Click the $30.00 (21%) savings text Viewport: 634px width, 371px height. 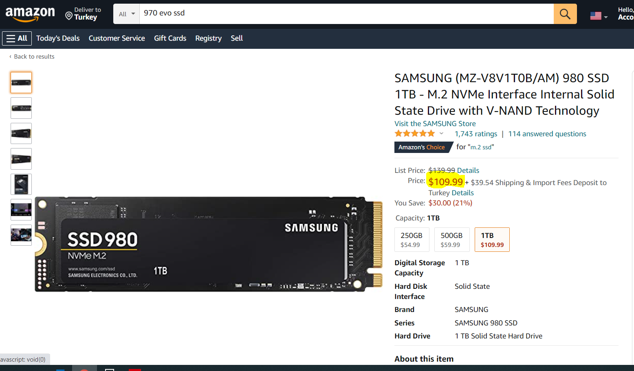[x=450, y=203]
